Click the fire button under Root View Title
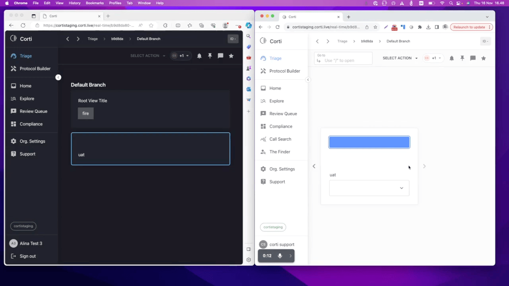Viewport: 509px width, 286px height. coord(85,114)
